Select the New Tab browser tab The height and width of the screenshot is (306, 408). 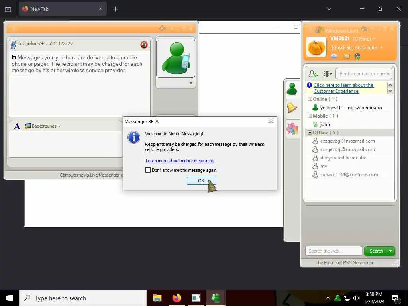(x=63, y=9)
